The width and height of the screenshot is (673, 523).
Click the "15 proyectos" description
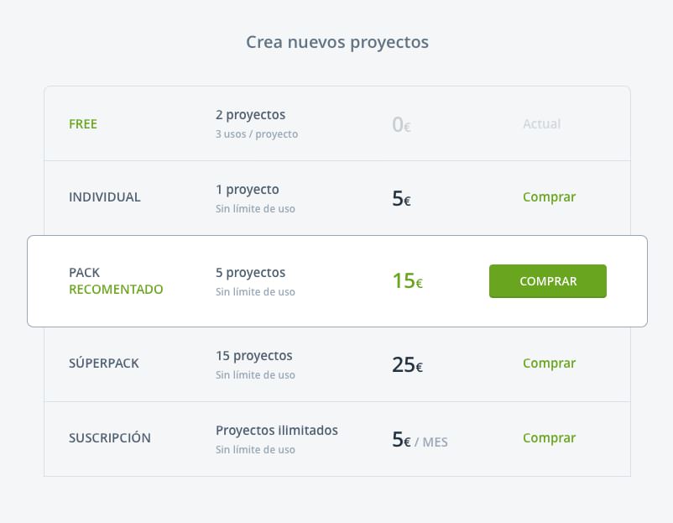(253, 355)
